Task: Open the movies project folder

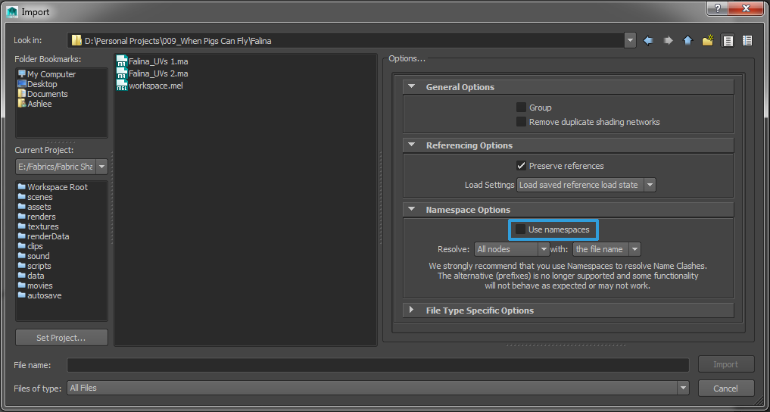Action: [x=35, y=286]
